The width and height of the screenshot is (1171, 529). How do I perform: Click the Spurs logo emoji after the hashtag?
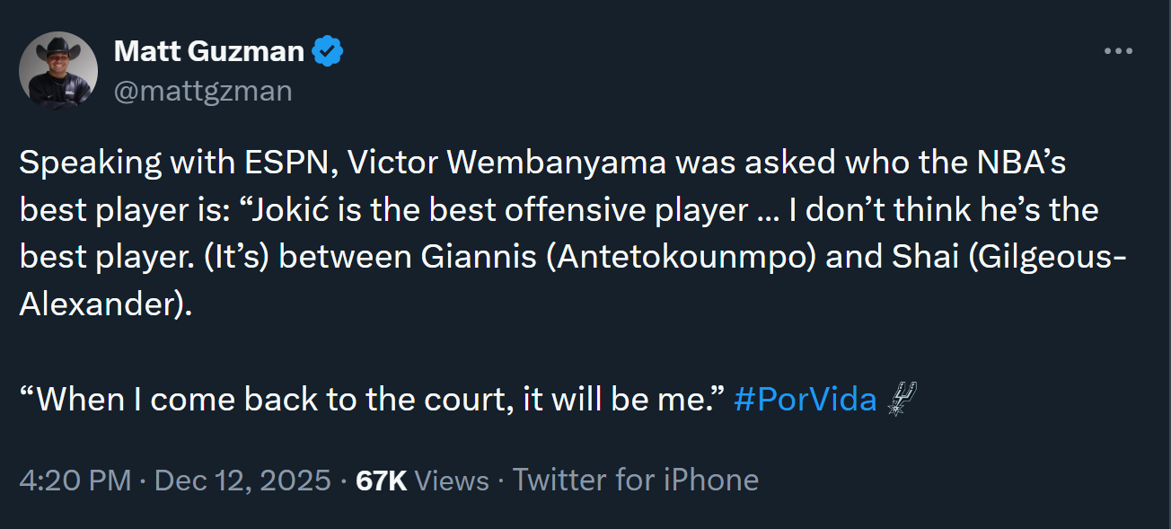click(x=900, y=399)
